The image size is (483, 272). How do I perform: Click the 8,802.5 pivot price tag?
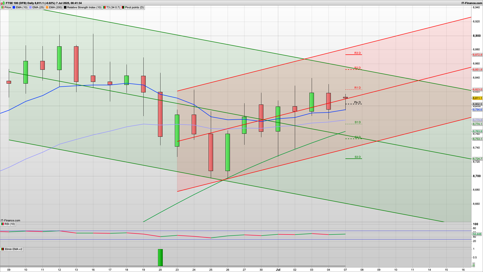tap(477, 104)
